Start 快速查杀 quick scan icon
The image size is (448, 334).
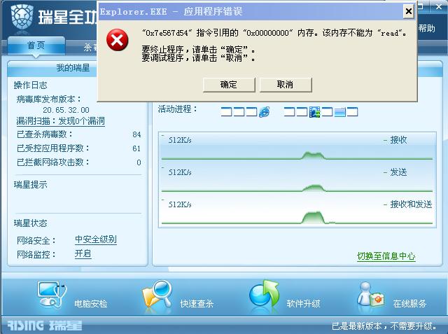tap(157, 294)
